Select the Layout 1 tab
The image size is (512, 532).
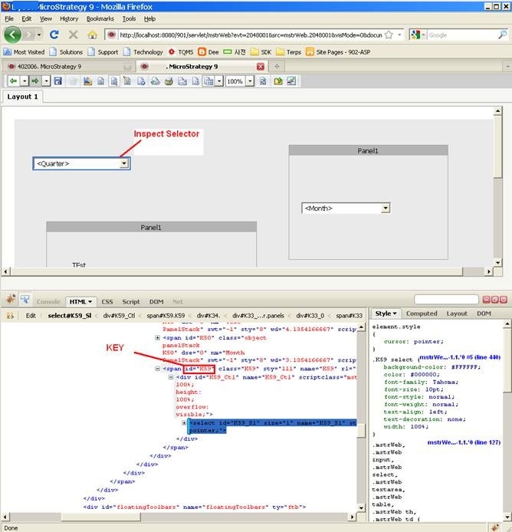pos(22,97)
